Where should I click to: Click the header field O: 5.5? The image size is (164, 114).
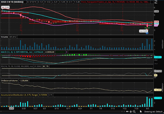tap(40, 2)
